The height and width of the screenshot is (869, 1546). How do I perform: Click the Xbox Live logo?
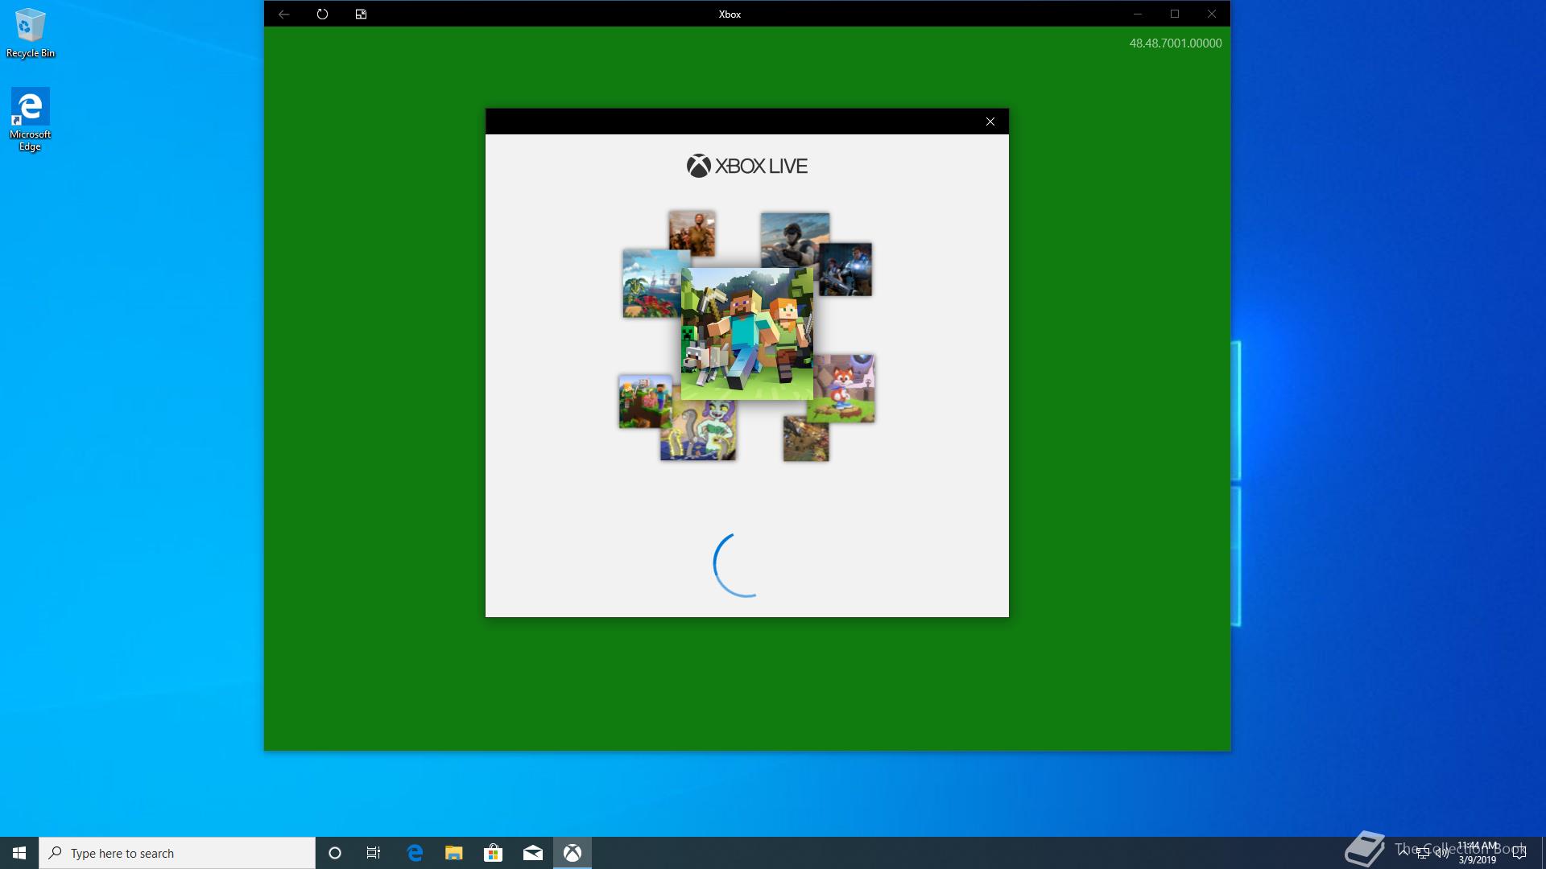746,166
